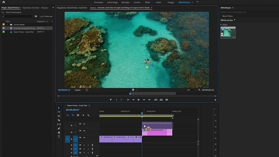Viewport: 279px width, 157px height.
Task: Click the Export Frame camera icon
Action: pyautogui.click(x=166, y=100)
